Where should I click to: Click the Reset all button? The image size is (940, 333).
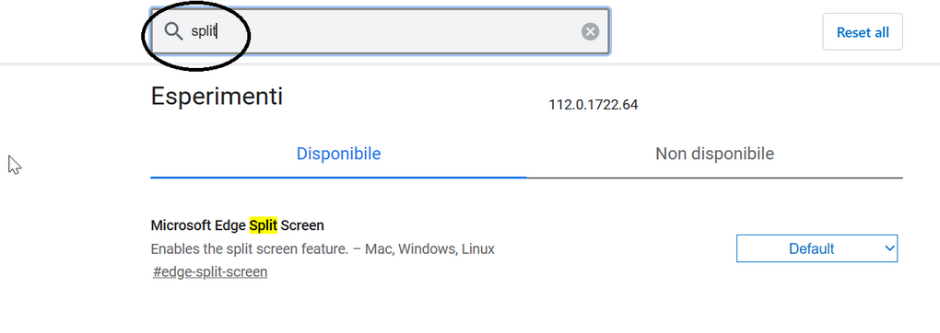click(863, 32)
